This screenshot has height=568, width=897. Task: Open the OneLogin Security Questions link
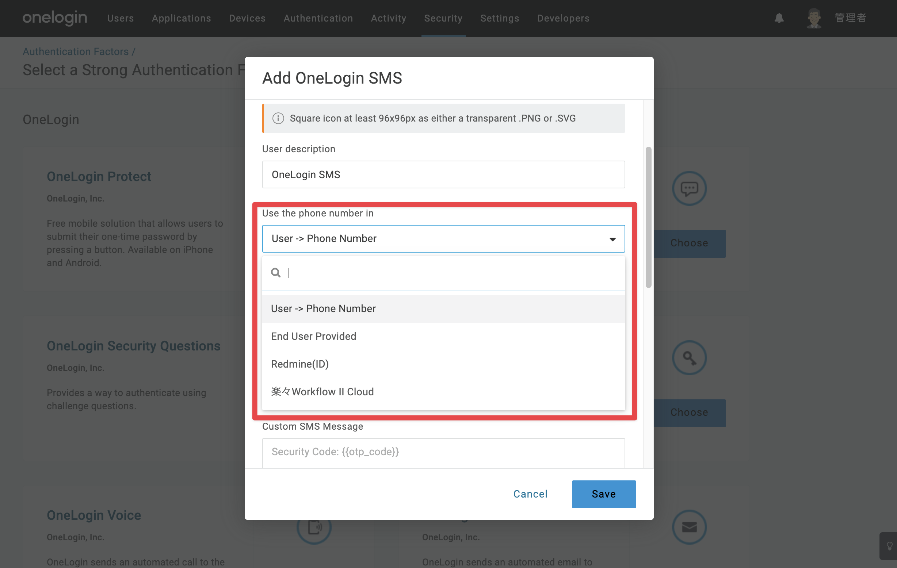coord(133,346)
